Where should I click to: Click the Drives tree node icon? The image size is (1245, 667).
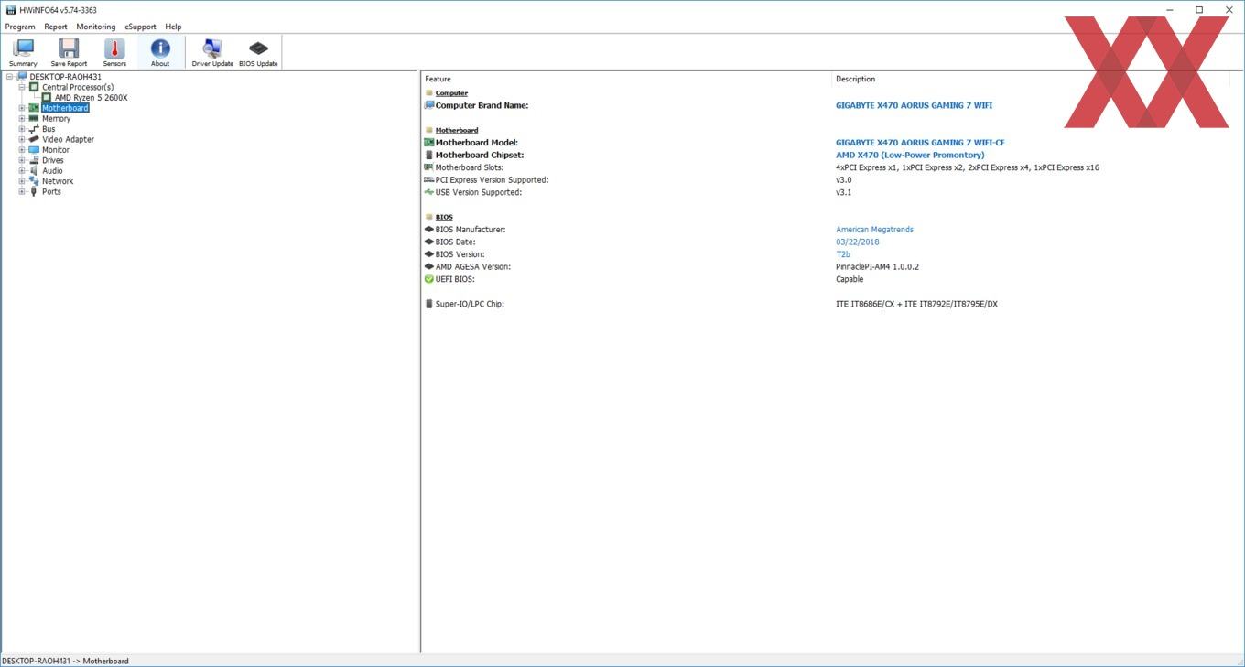click(34, 160)
